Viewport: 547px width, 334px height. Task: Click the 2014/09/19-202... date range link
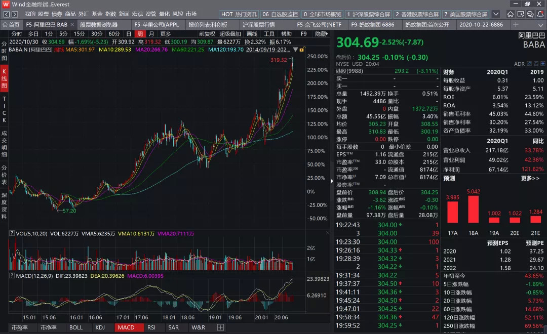[268, 50]
